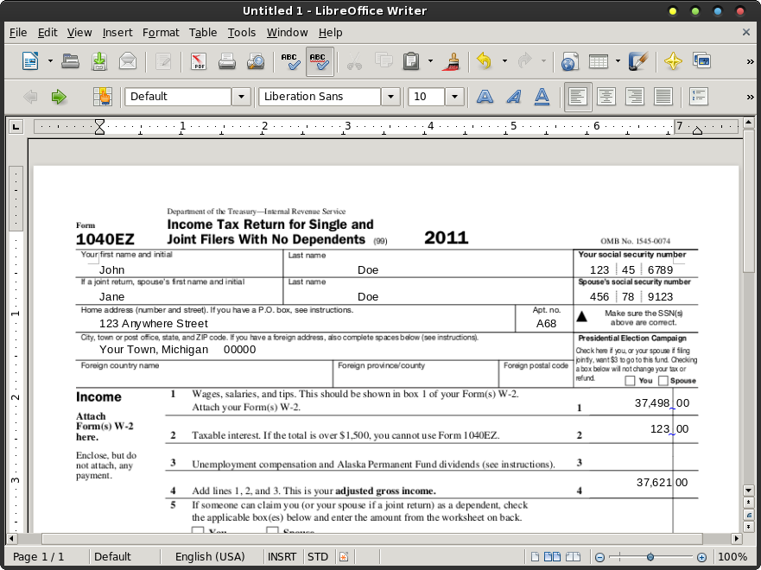The width and height of the screenshot is (761, 570).
Task: Open the File menu
Action: [18, 33]
